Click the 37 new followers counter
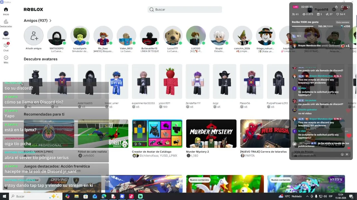 tap(329, 14)
